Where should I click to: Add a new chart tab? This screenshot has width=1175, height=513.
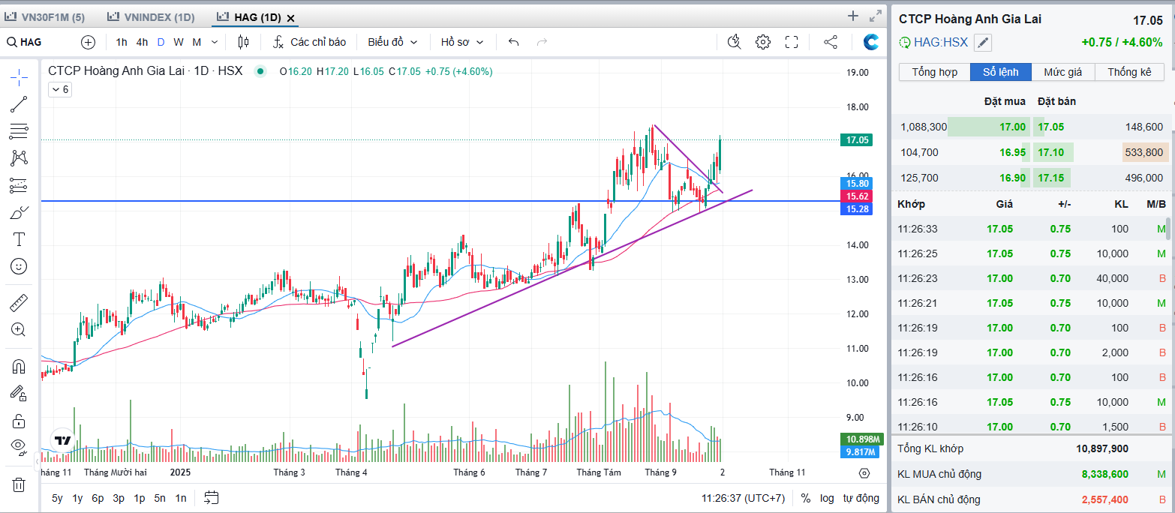point(853,16)
